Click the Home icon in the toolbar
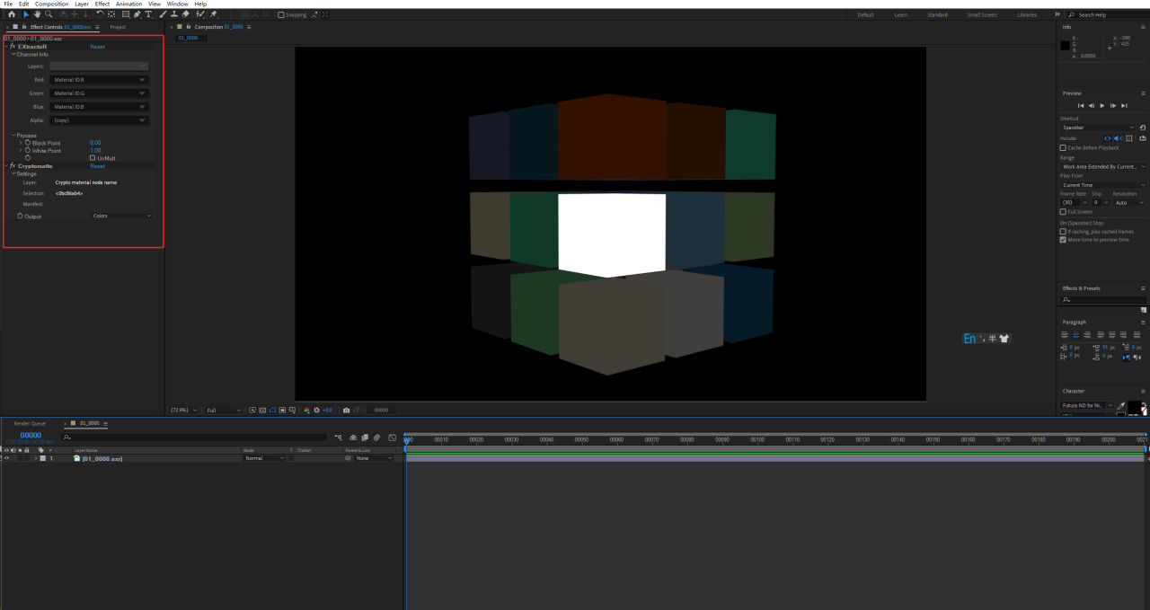 coord(12,14)
